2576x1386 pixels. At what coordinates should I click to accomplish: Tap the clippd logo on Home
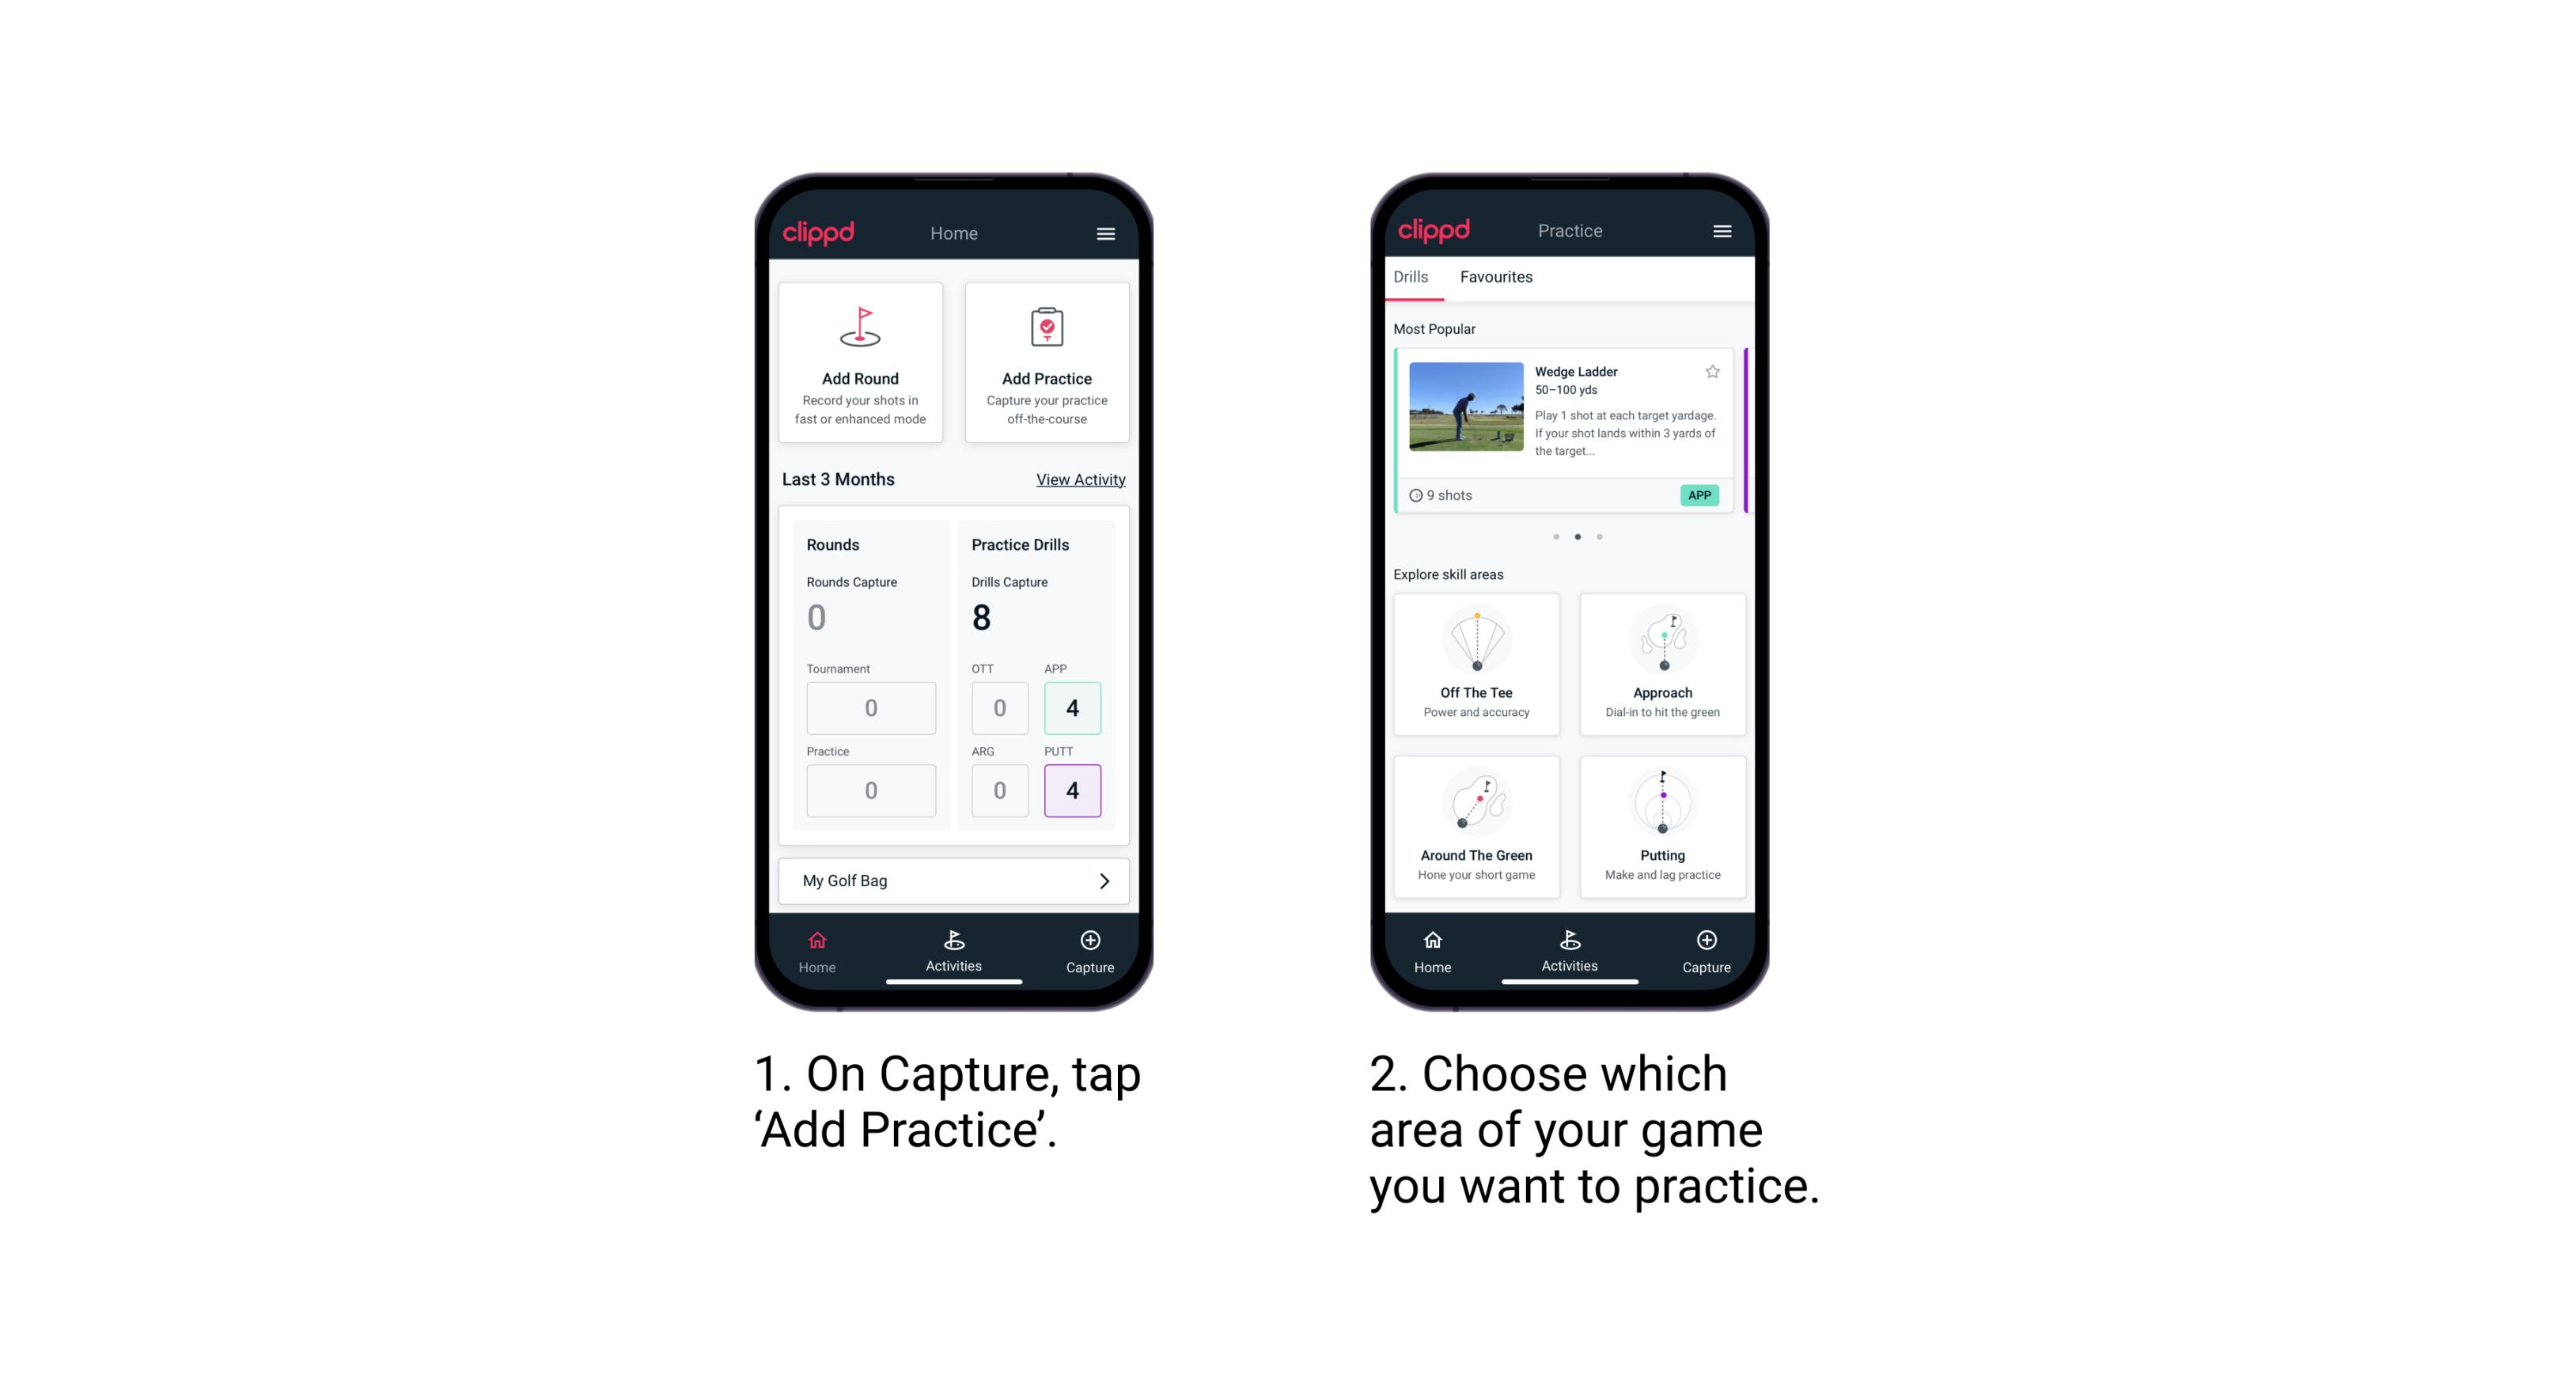pyautogui.click(x=818, y=230)
